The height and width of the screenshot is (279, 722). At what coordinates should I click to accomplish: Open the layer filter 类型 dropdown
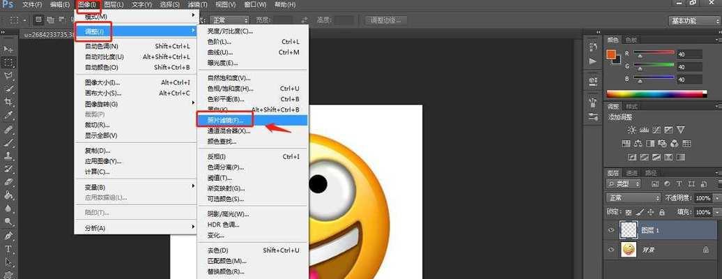tap(624, 183)
